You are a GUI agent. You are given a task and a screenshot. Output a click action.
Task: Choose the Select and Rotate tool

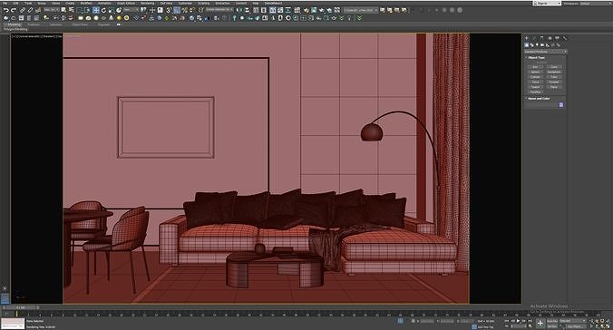click(103, 10)
